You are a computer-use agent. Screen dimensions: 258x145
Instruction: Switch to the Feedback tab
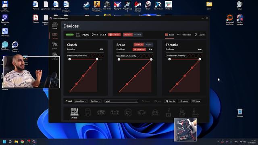point(184,35)
